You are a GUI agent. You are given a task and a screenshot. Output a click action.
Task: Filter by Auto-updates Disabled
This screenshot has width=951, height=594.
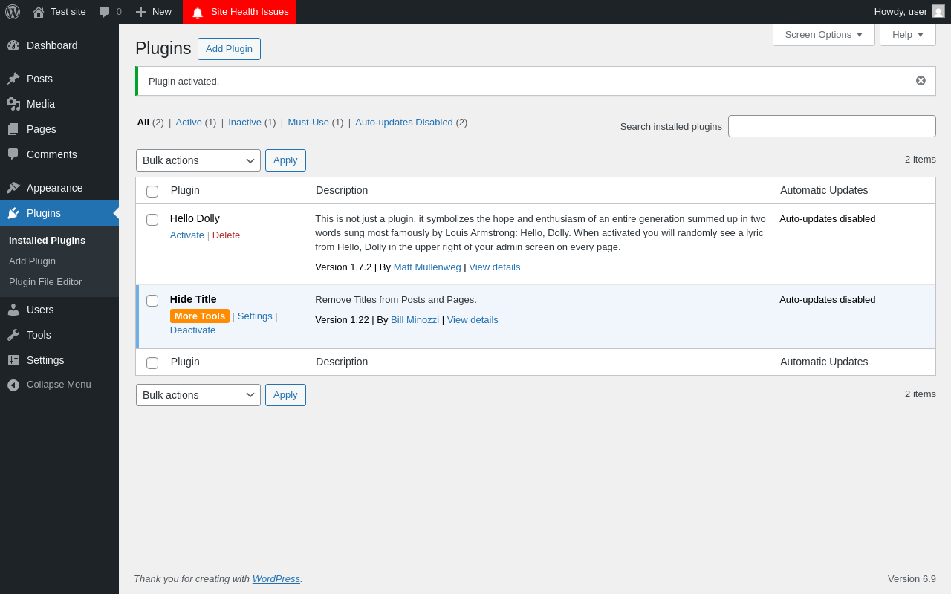point(404,123)
